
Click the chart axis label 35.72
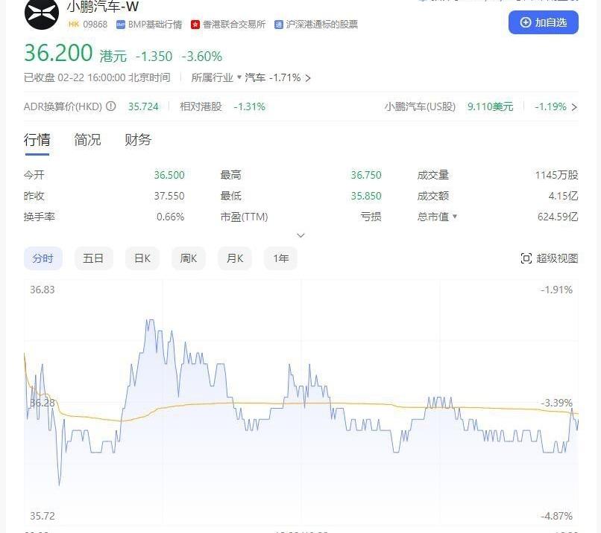tap(43, 516)
